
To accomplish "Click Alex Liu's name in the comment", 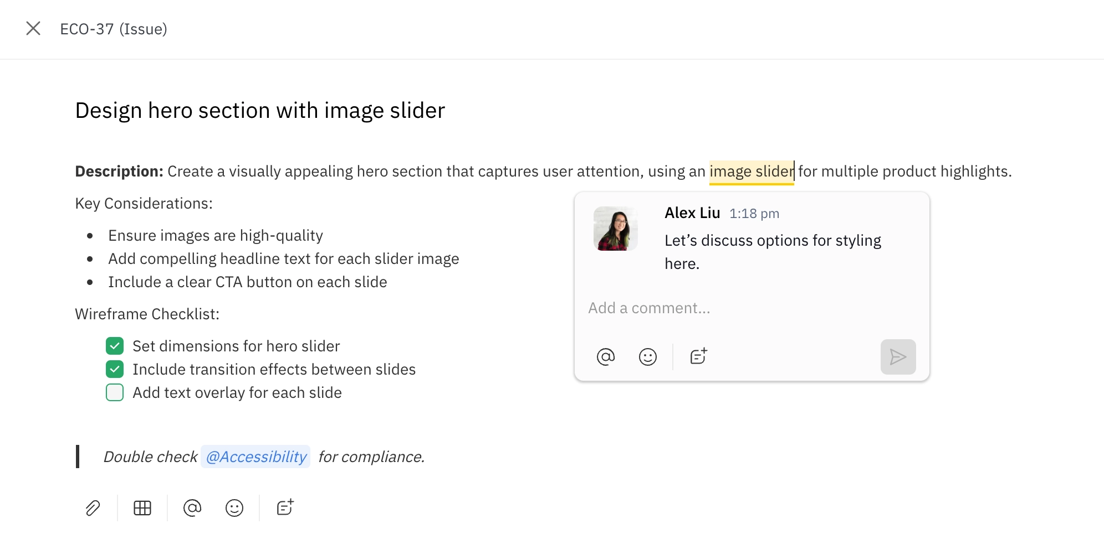I will pos(692,212).
